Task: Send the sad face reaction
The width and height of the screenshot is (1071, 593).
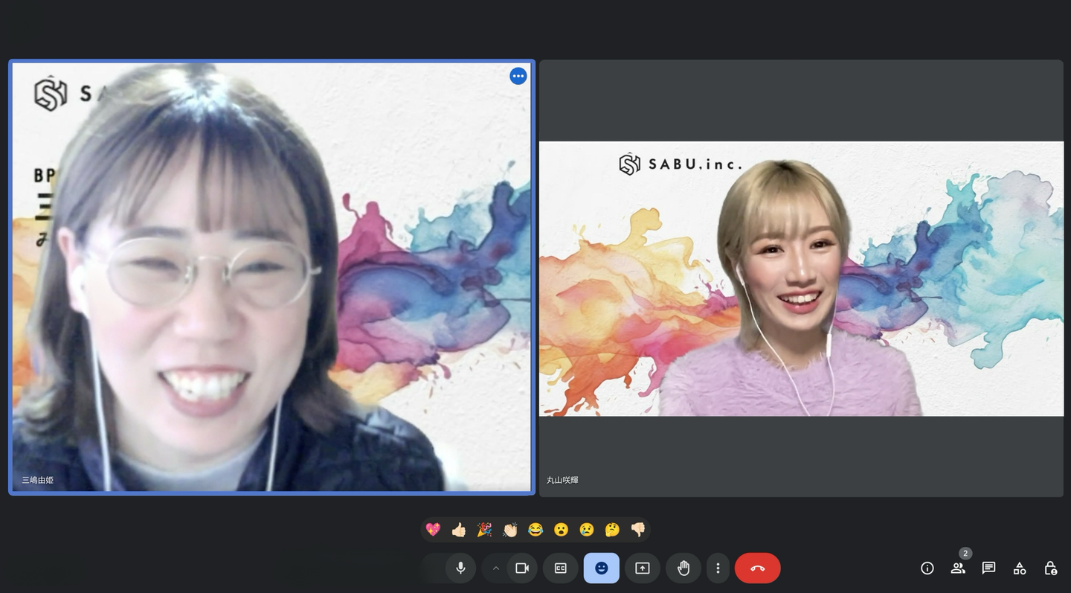Action: [x=587, y=530]
